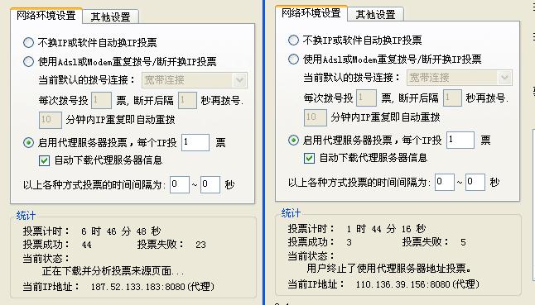
Task: Click 每个IP投 votes field in left window
Action: [195, 143]
